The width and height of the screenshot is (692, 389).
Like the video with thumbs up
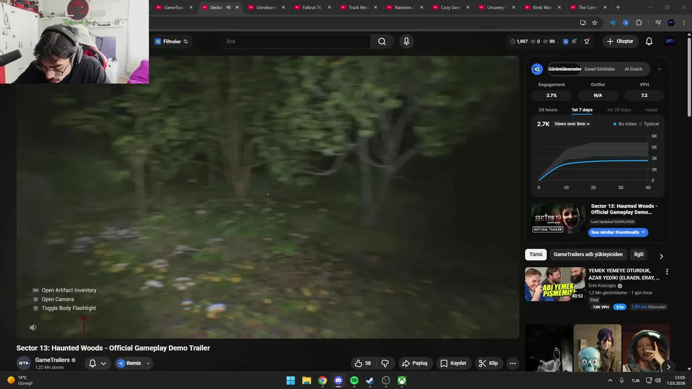pyautogui.click(x=363, y=363)
